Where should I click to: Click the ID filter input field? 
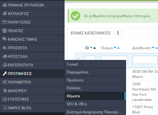point(90,58)
